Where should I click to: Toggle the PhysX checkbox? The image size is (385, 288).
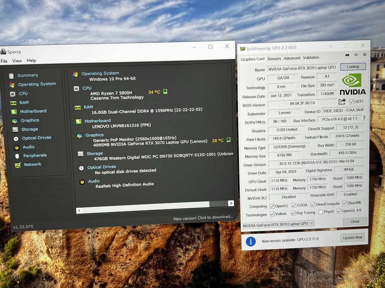tap(321, 212)
